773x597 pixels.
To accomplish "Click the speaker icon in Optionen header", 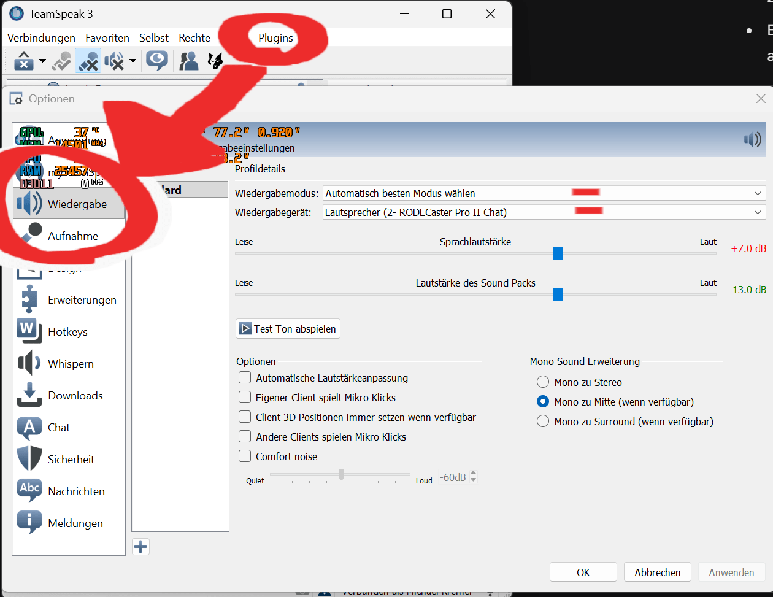I will 753,139.
